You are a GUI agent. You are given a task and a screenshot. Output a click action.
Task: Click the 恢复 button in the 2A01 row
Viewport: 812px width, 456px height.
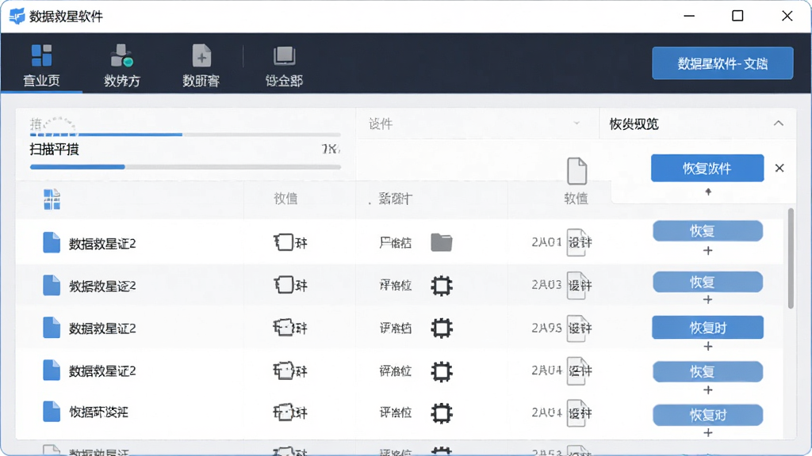pyautogui.click(x=707, y=230)
